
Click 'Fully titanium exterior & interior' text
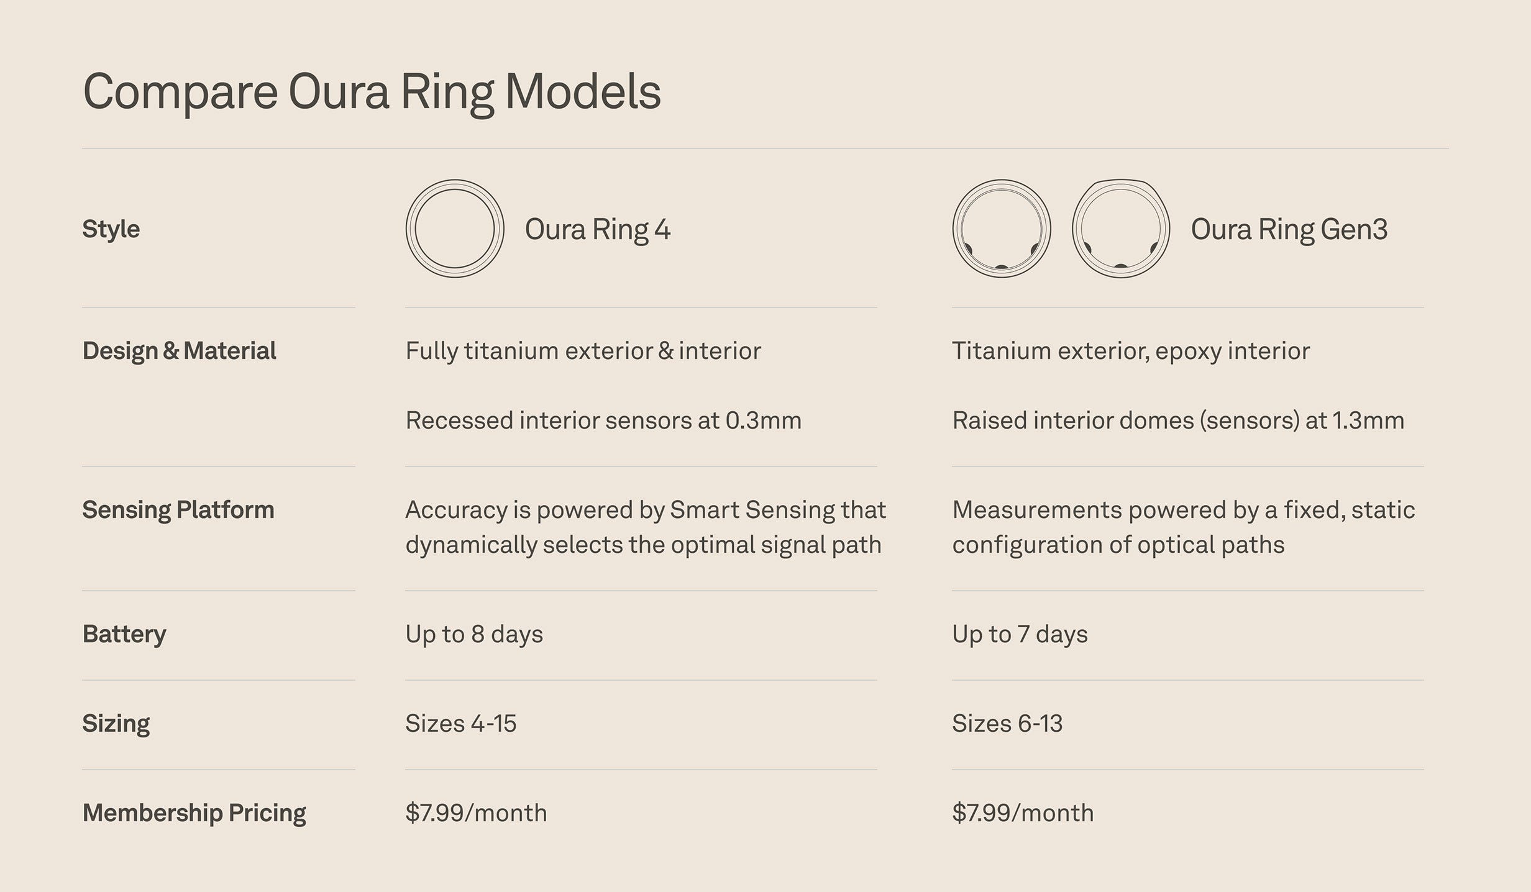click(x=583, y=351)
